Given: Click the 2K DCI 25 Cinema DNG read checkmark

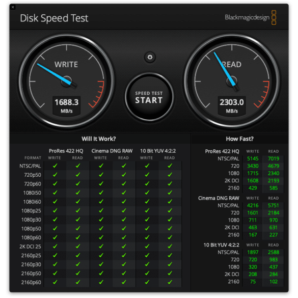Looking at the screenshot, I should click(x=124, y=247).
